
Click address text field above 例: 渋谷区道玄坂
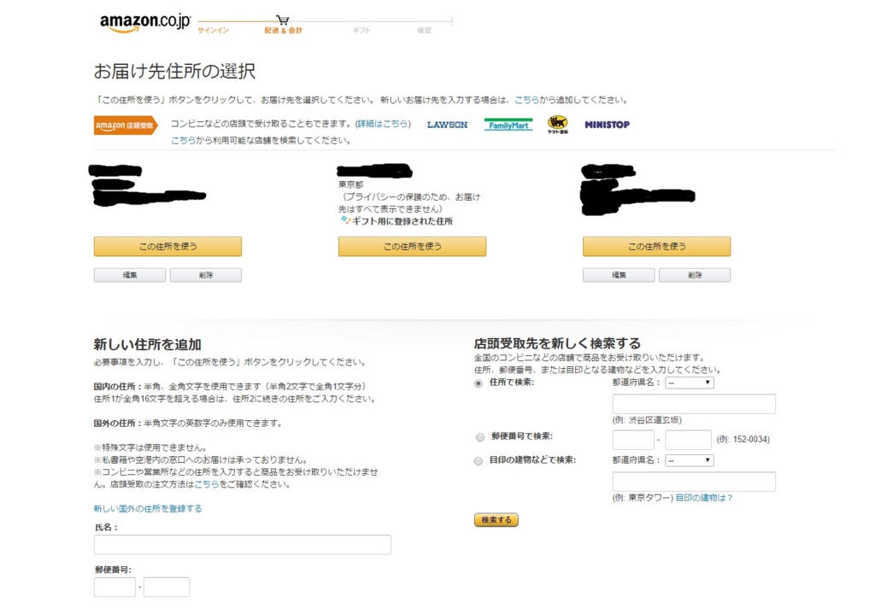click(694, 404)
